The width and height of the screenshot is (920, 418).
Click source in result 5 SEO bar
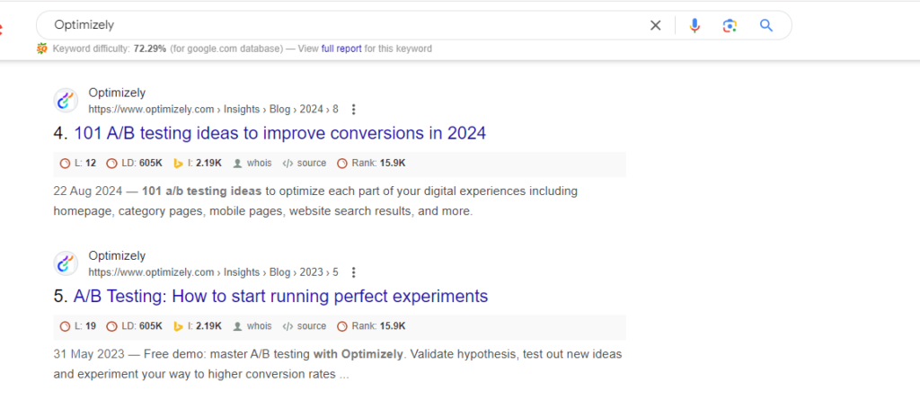pos(305,326)
